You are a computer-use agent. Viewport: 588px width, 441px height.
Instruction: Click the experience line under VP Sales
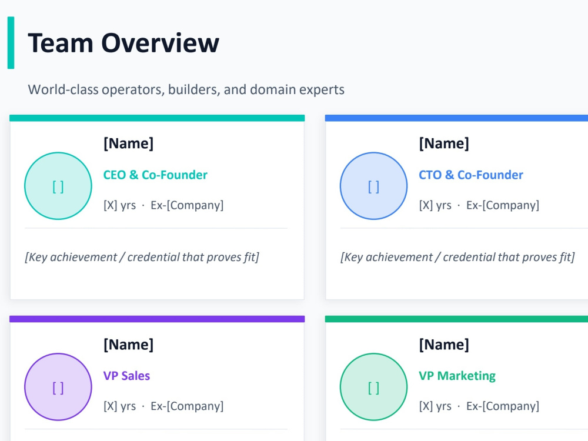point(163,406)
